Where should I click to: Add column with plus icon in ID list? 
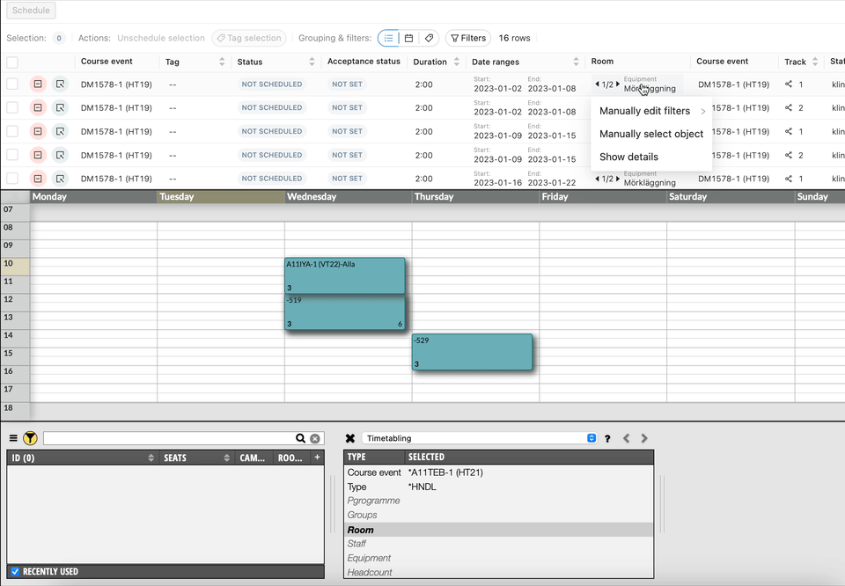[318, 458]
